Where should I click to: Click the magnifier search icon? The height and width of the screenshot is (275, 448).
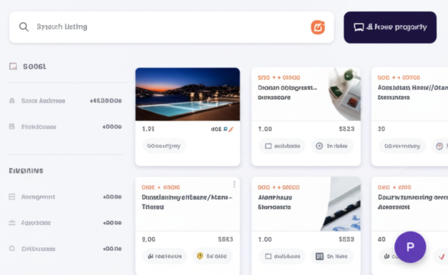[24, 27]
